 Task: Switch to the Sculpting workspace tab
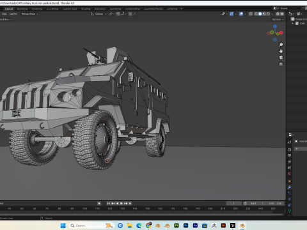(x=37, y=9)
